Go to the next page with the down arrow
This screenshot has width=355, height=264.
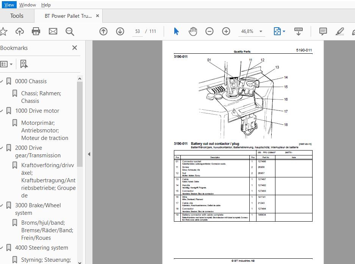pyautogui.click(x=120, y=31)
